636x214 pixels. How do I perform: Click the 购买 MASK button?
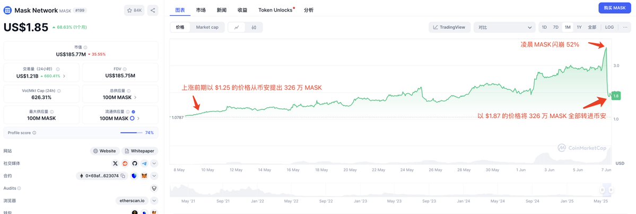[615, 8]
